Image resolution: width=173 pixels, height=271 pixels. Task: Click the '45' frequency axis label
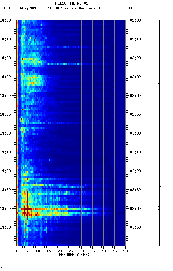tap(114, 251)
